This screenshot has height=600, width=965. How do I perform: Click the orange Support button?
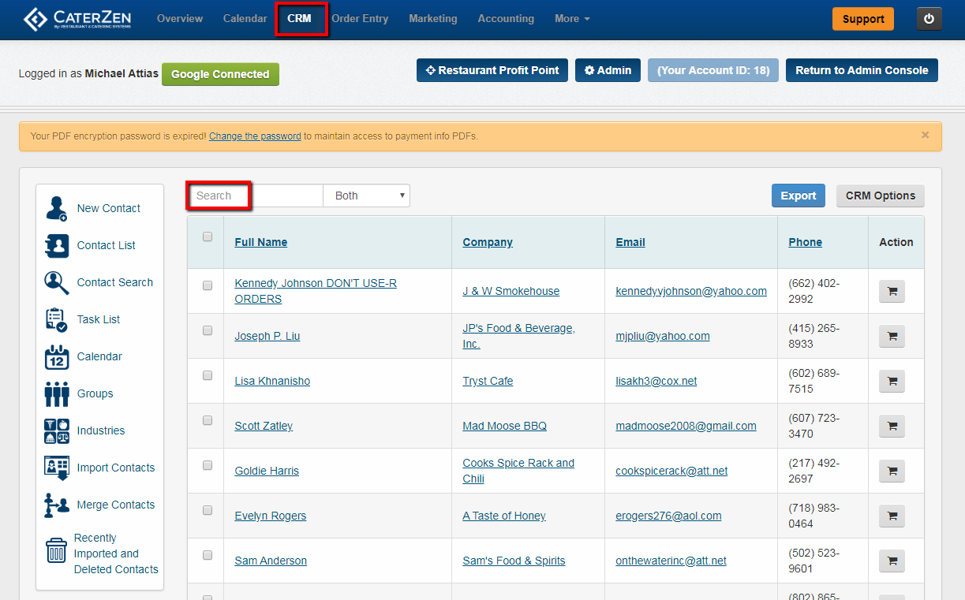[863, 19]
